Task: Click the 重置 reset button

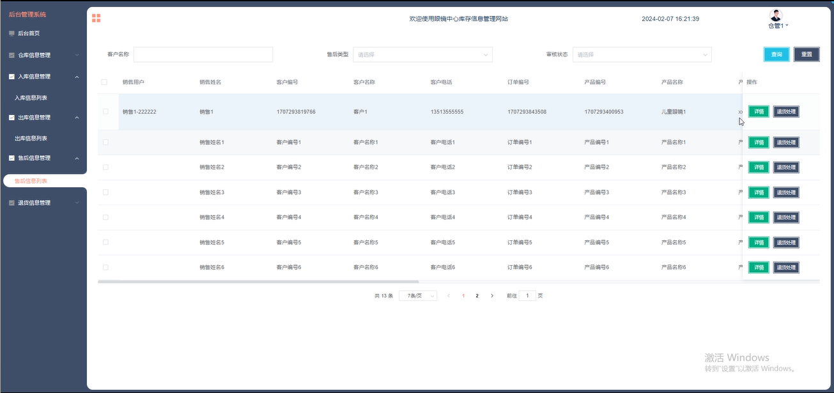Action: pyautogui.click(x=807, y=54)
